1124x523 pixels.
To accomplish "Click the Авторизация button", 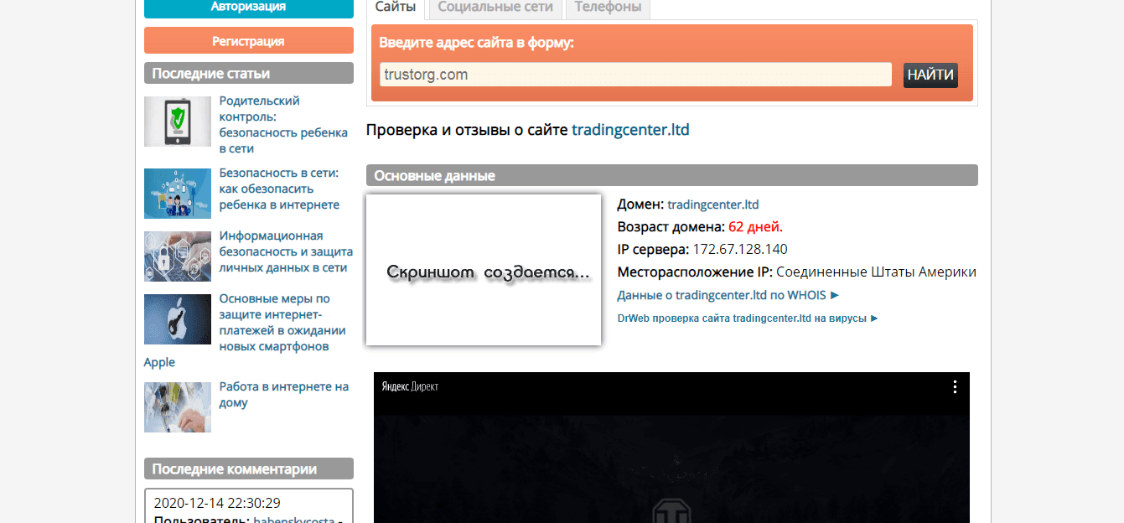I will click(x=248, y=7).
